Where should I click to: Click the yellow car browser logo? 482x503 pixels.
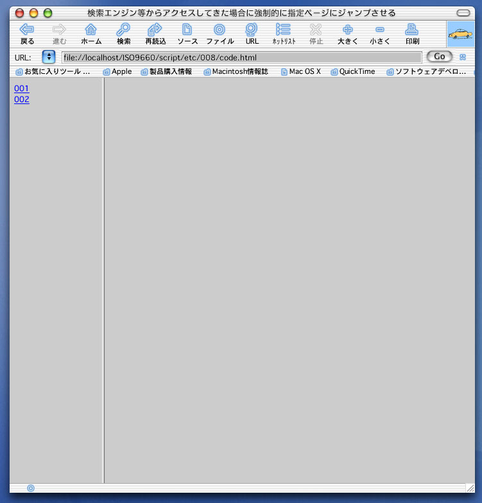461,34
